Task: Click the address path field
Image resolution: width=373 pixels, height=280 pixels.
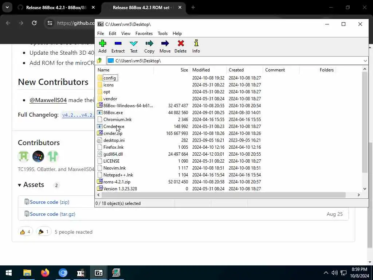Action: (234, 61)
